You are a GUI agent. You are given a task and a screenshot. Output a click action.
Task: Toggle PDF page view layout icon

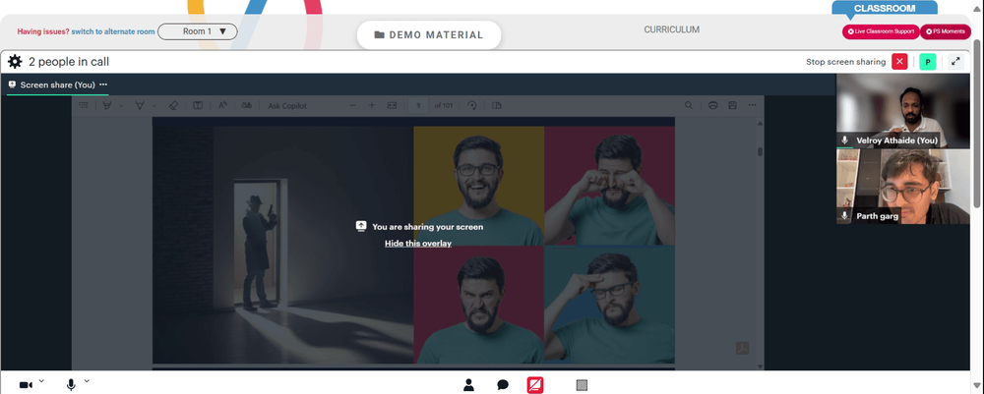point(198,105)
